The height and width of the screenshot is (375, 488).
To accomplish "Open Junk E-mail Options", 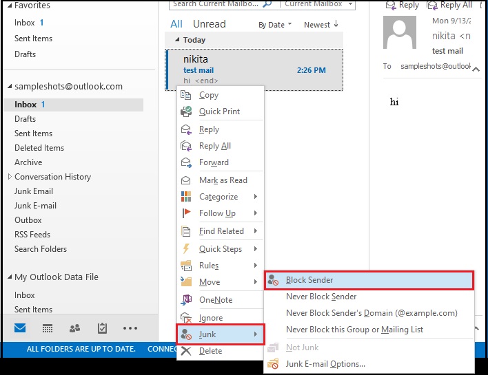I will pyautogui.click(x=325, y=364).
